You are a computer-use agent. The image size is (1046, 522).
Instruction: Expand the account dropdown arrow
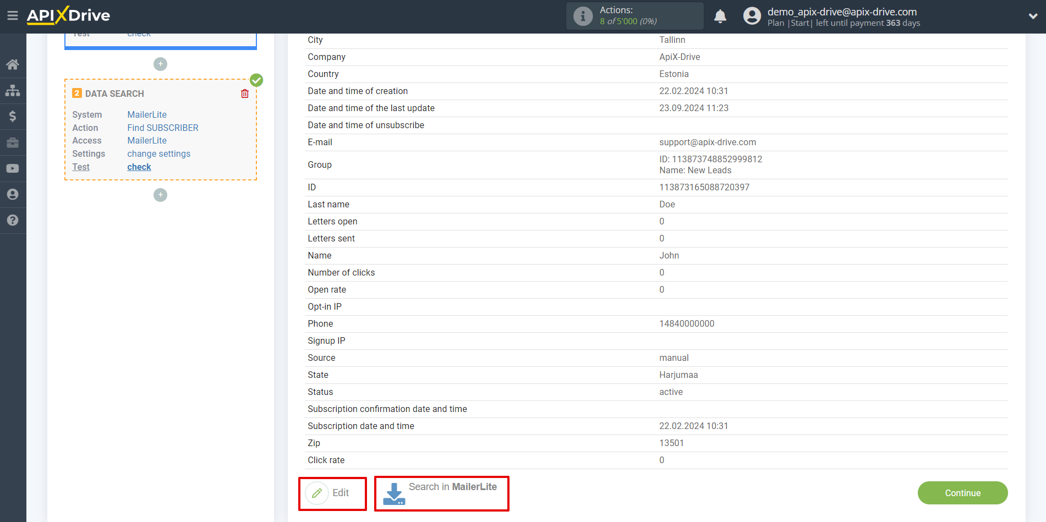[1033, 17]
